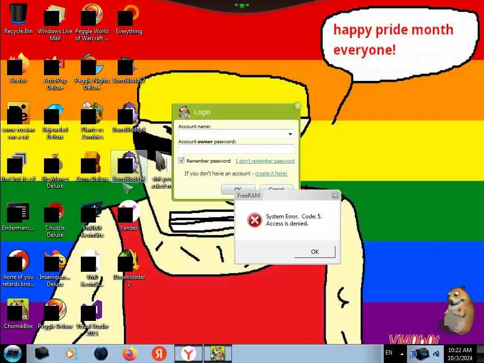484x363 pixels.
Task: Click the Firefox taskbar icon
Action: pyautogui.click(x=130, y=354)
